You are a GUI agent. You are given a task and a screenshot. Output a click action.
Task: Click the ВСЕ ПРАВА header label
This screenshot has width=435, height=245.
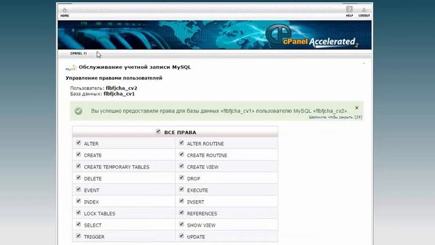[x=180, y=133]
